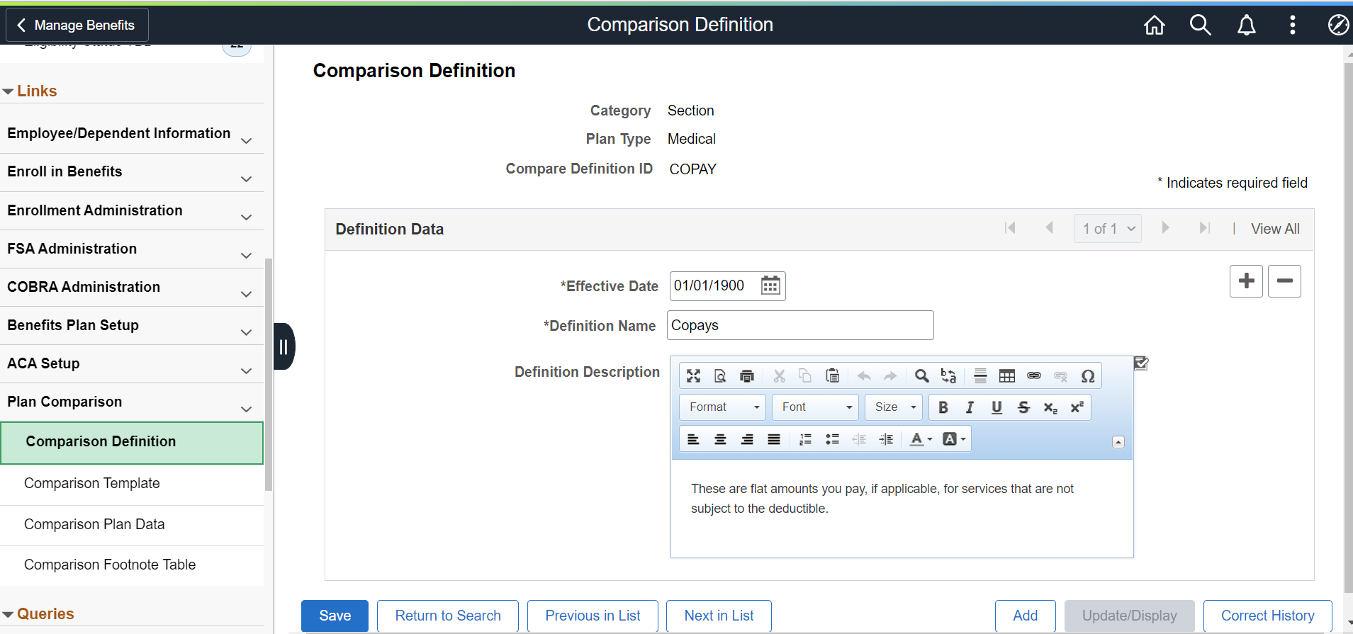Toggle Bold formatting

coord(943,407)
